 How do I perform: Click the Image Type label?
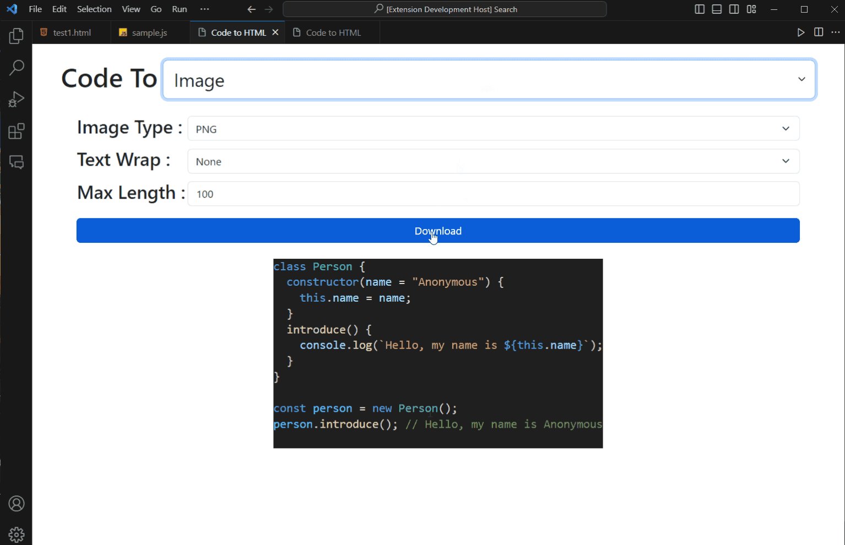click(129, 128)
